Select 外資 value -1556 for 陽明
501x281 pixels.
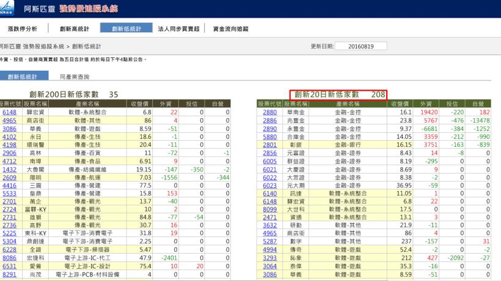coord(169,177)
